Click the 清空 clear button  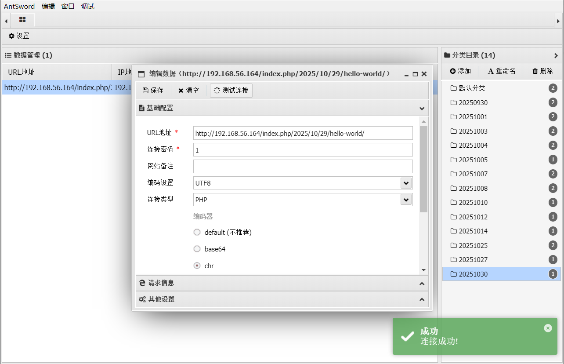[188, 91]
